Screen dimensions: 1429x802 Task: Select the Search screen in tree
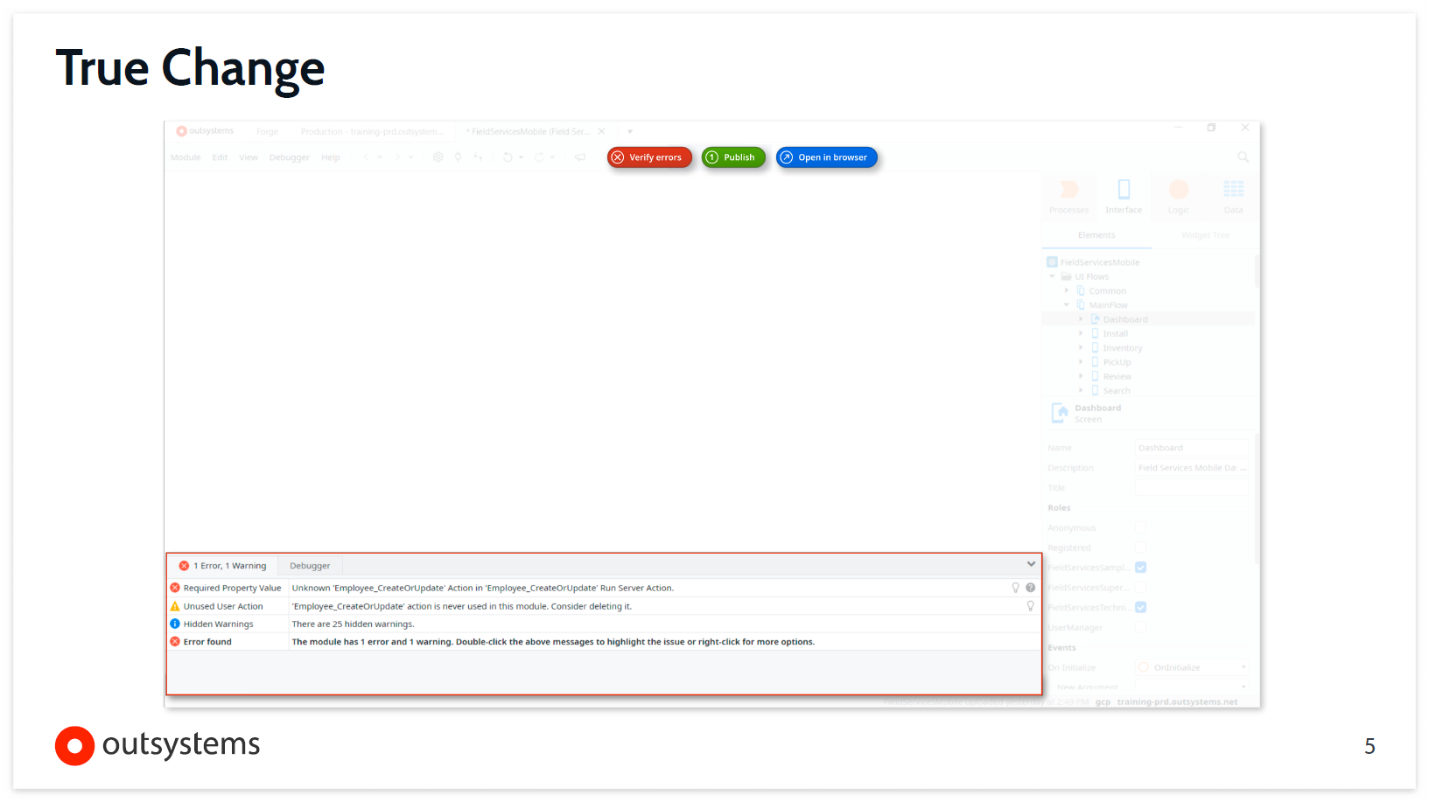pyautogui.click(x=1116, y=391)
